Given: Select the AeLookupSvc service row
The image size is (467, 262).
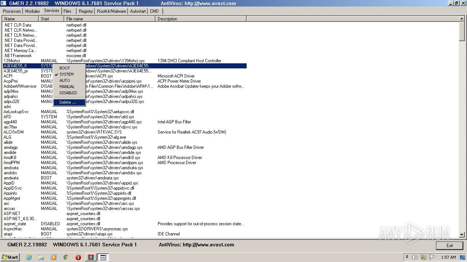Looking at the screenshot, I should point(125,112).
